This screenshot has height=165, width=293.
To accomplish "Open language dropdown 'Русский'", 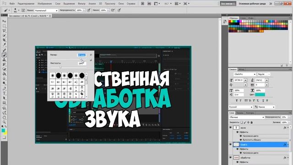I will [x=241, y=107].
